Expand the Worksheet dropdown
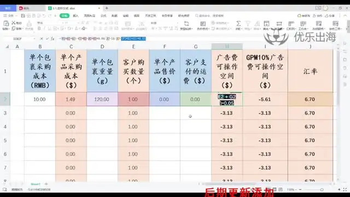The image size is (350, 197). pos(303,28)
